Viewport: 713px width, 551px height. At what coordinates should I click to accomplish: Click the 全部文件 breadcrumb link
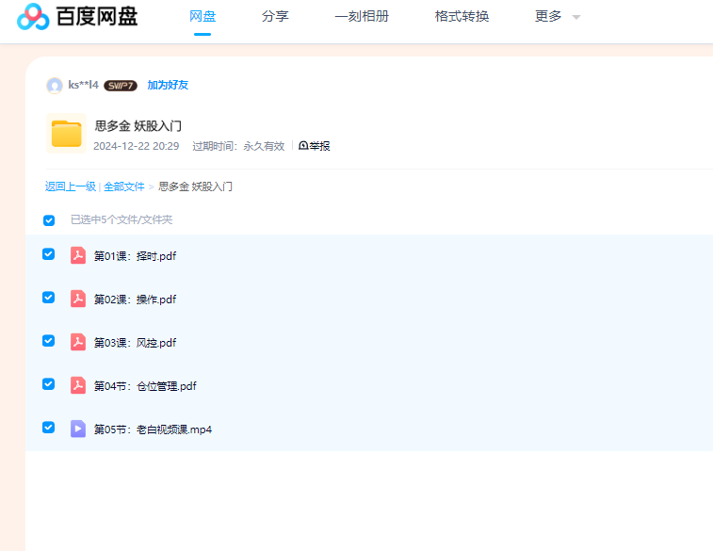[124, 186]
